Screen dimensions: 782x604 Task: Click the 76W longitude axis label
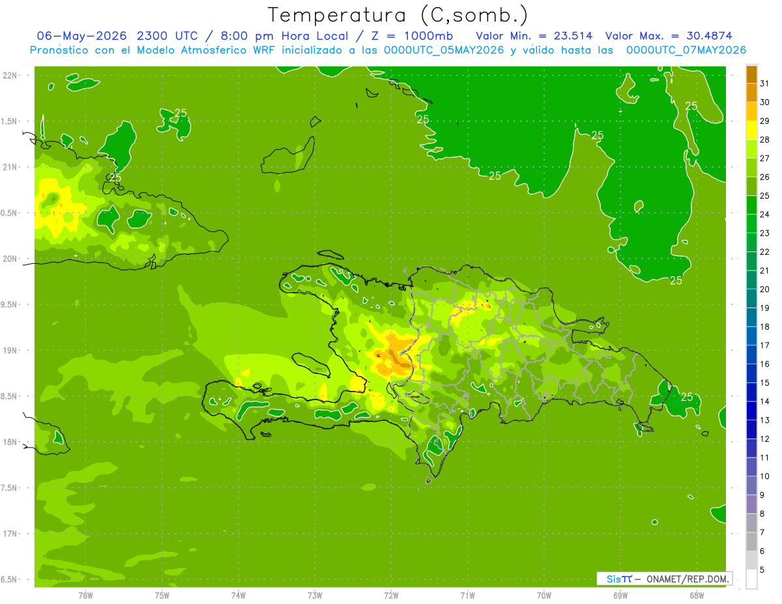pyautogui.click(x=85, y=595)
